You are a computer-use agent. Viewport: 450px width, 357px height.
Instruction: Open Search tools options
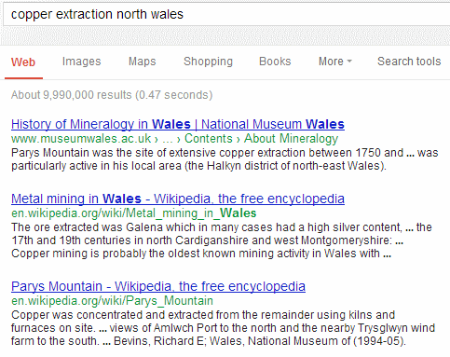pyautogui.click(x=409, y=62)
